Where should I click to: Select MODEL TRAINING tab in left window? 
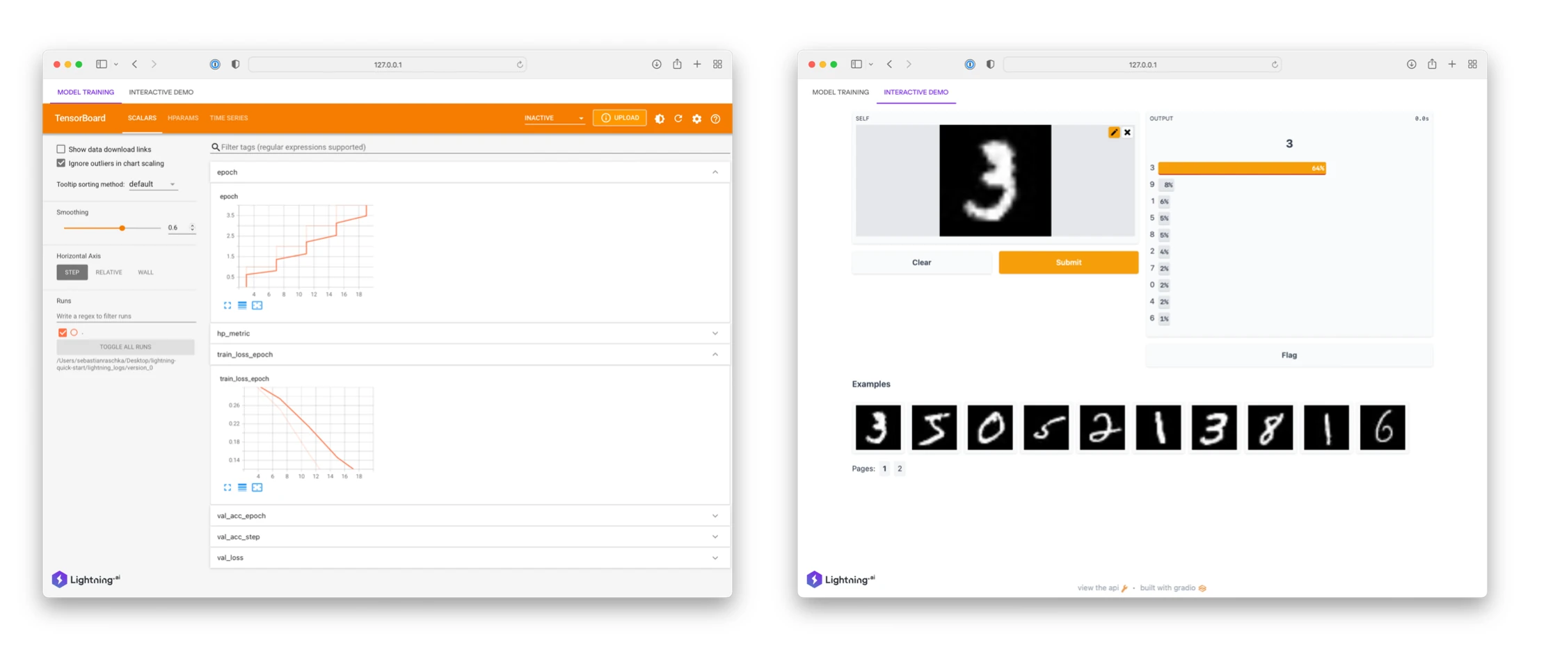[86, 92]
